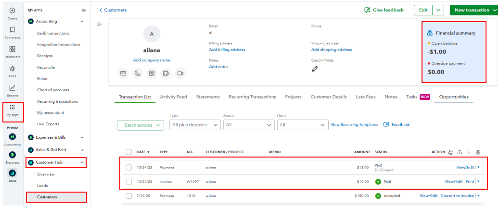This screenshot has width=499, height=207.
Task: Switch to the Activity Feed tab
Action: click(x=173, y=97)
